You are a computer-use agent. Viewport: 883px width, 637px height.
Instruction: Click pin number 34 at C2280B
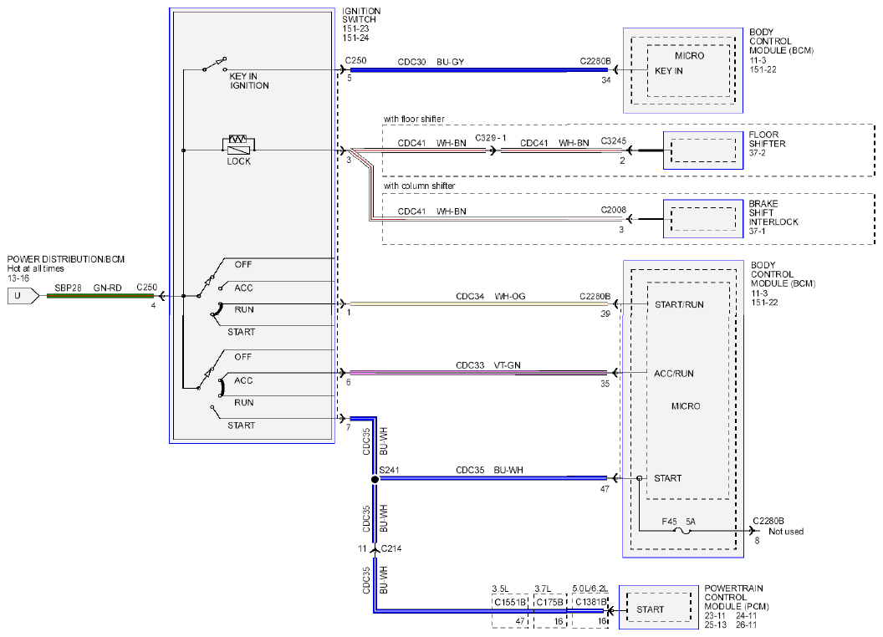(x=606, y=80)
